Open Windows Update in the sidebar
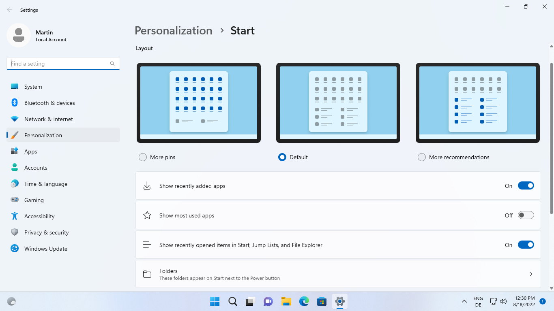The image size is (554, 311). [x=45, y=248]
